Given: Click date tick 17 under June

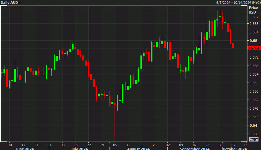Looking at the screenshot, I should [x=23, y=145].
